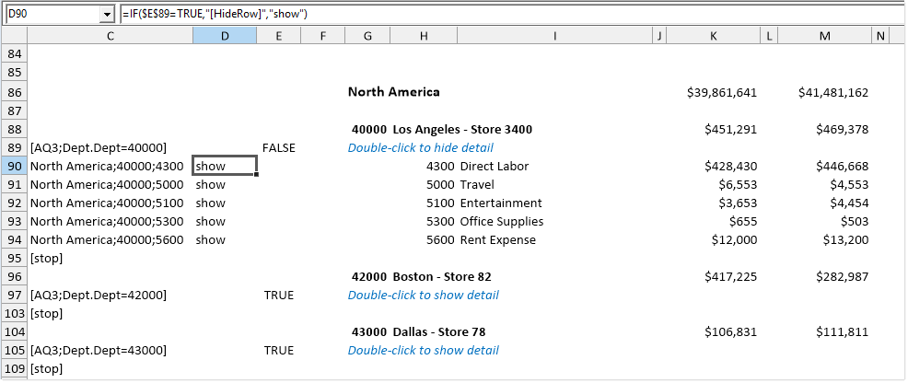The image size is (908, 383).
Task: Select the TRUE cell in row 105
Action: point(278,351)
